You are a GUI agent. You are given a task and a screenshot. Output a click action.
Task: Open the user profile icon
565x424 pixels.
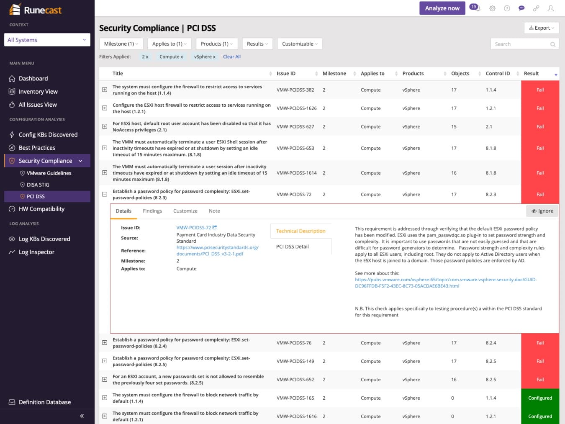(551, 8)
